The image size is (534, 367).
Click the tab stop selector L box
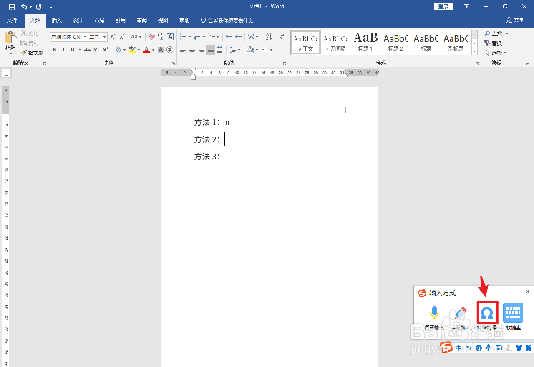6,73
